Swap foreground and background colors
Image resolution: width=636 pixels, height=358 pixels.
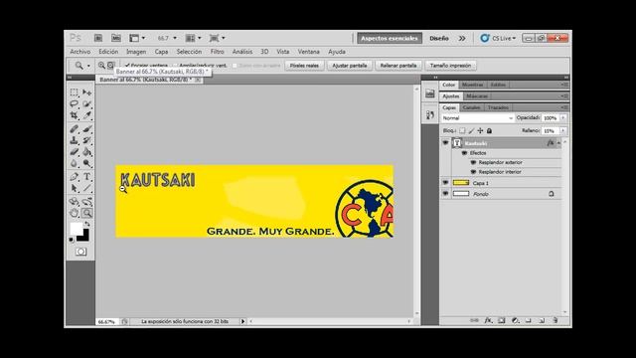pos(87,224)
